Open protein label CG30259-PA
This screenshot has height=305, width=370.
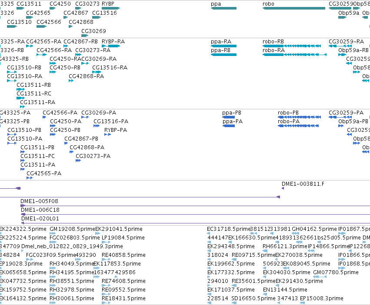(x=346, y=113)
